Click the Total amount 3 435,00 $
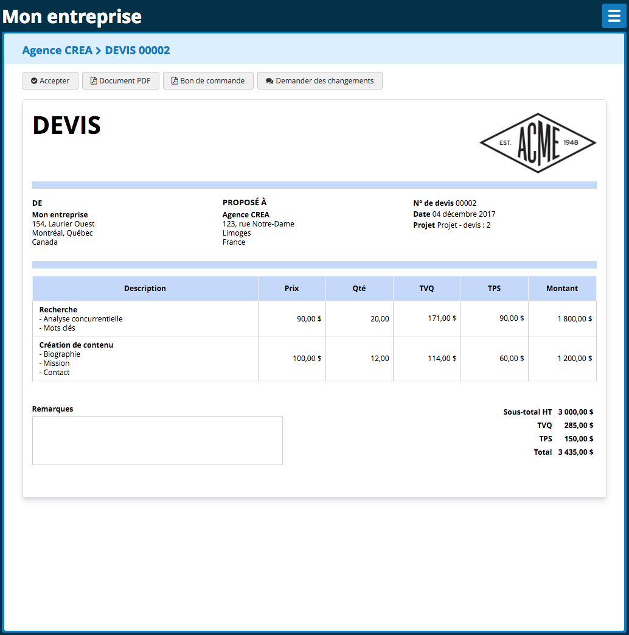629x635 pixels. coord(575,452)
